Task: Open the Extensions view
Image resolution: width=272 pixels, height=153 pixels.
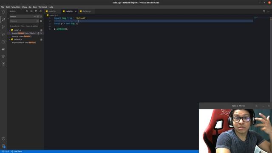Action: coord(3,42)
